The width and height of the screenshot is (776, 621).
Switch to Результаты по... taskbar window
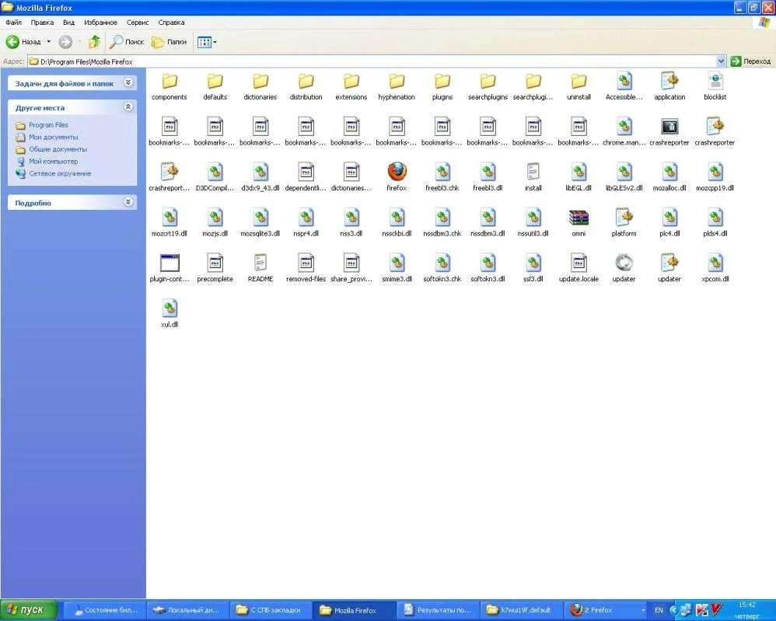click(438, 610)
